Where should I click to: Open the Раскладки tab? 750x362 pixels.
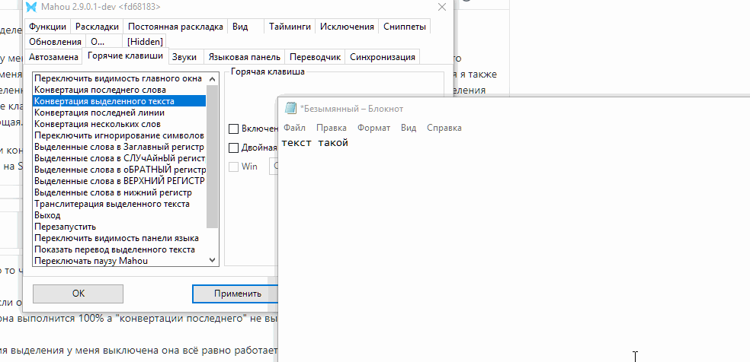tap(97, 27)
